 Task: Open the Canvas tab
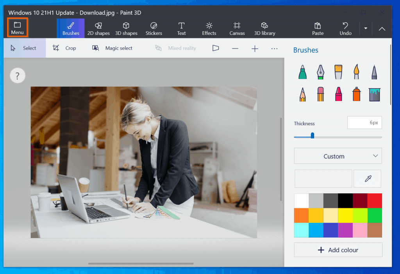237,28
